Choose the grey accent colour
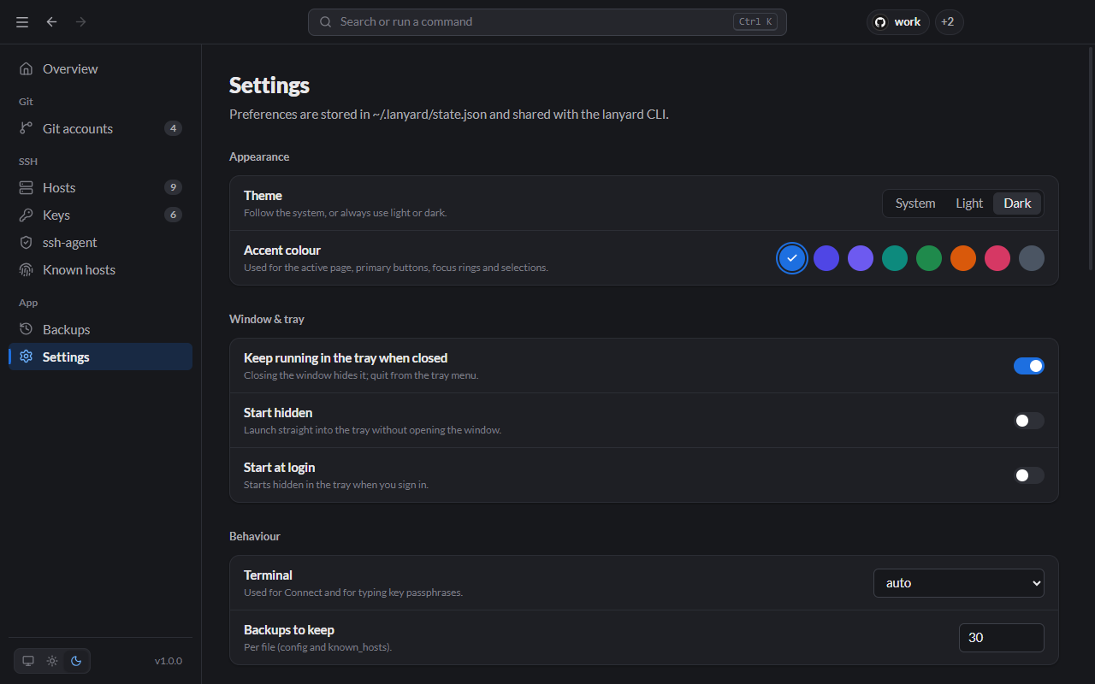 [1032, 258]
